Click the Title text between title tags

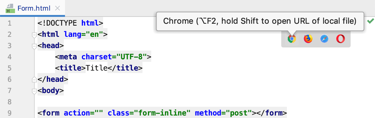(97, 68)
